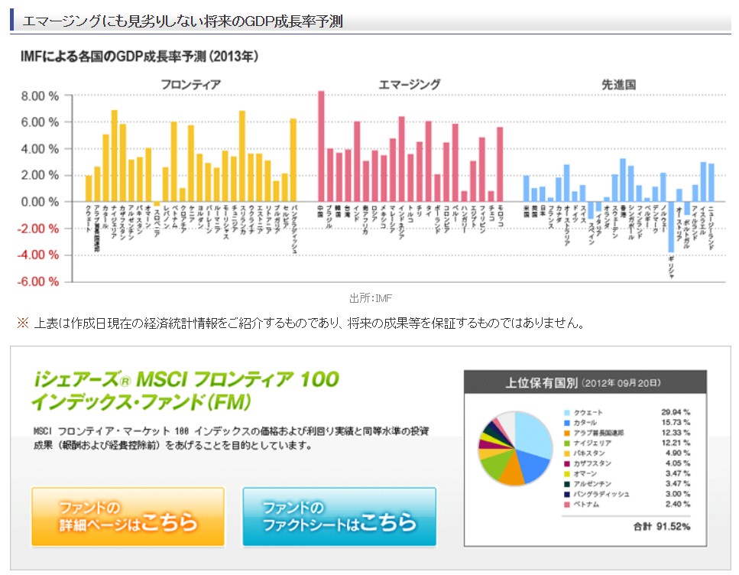The width and height of the screenshot is (739, 575).
Task: Select the オマーン legend label
Action: pyautogui.click(x=585, y=474)
